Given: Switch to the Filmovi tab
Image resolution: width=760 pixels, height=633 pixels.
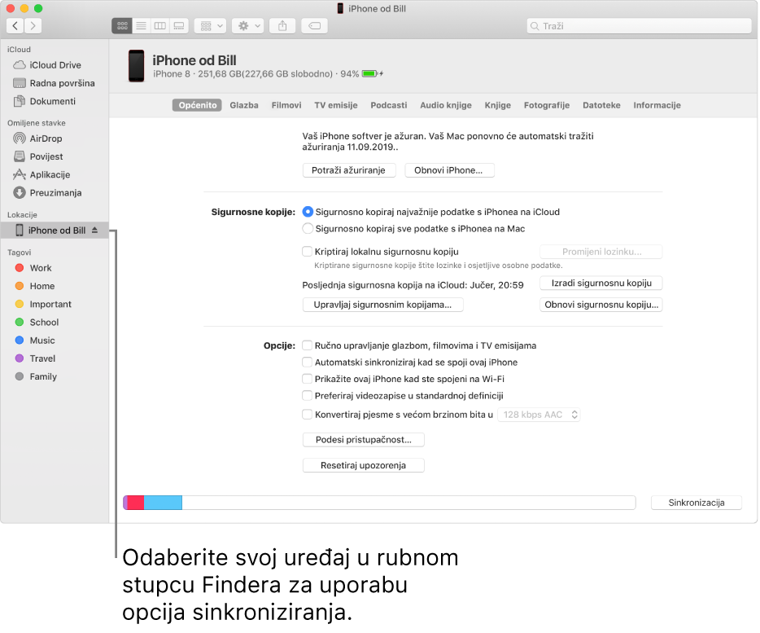Looking at the screenshot, I should tap(286, 105).
